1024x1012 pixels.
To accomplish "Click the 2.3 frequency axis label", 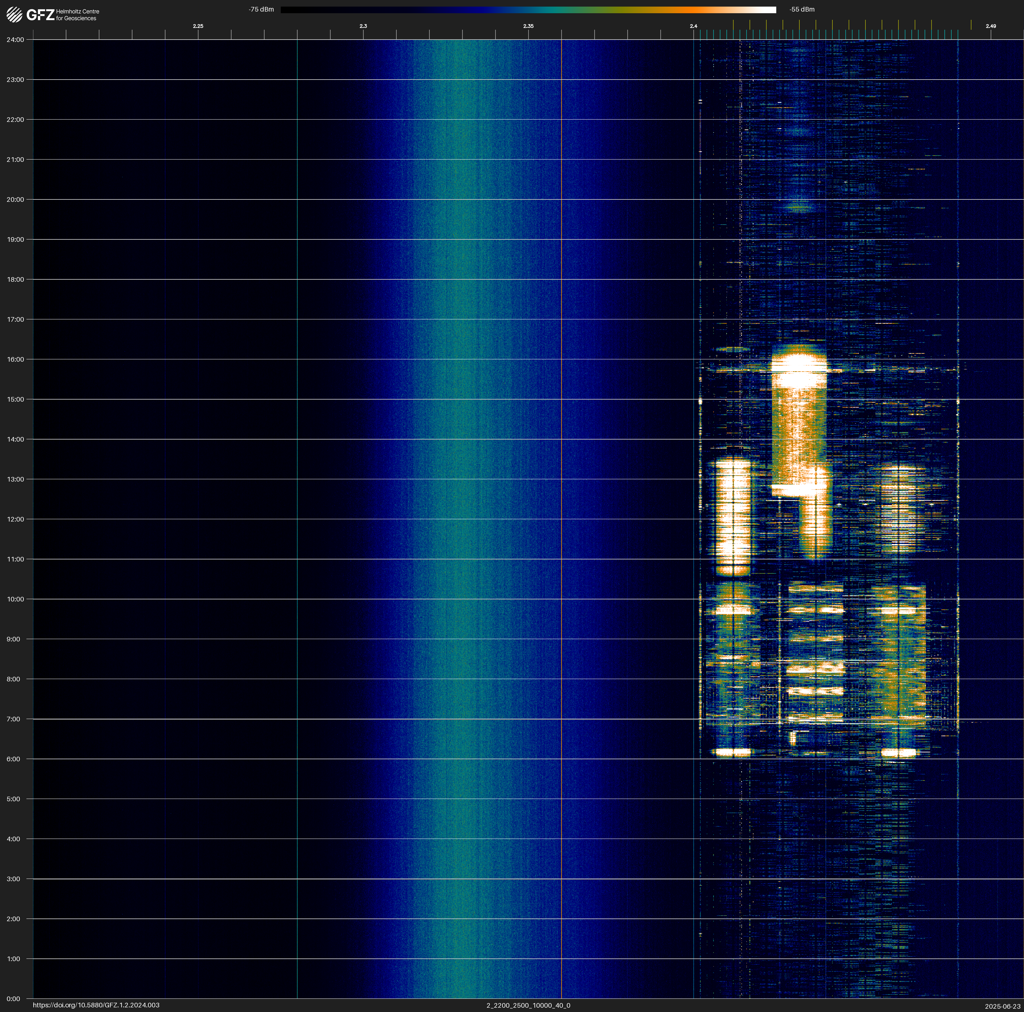I will [x=363, y=26].
